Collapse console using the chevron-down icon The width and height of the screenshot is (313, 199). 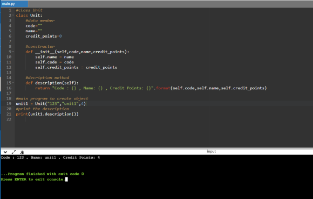tap(5, 152)
